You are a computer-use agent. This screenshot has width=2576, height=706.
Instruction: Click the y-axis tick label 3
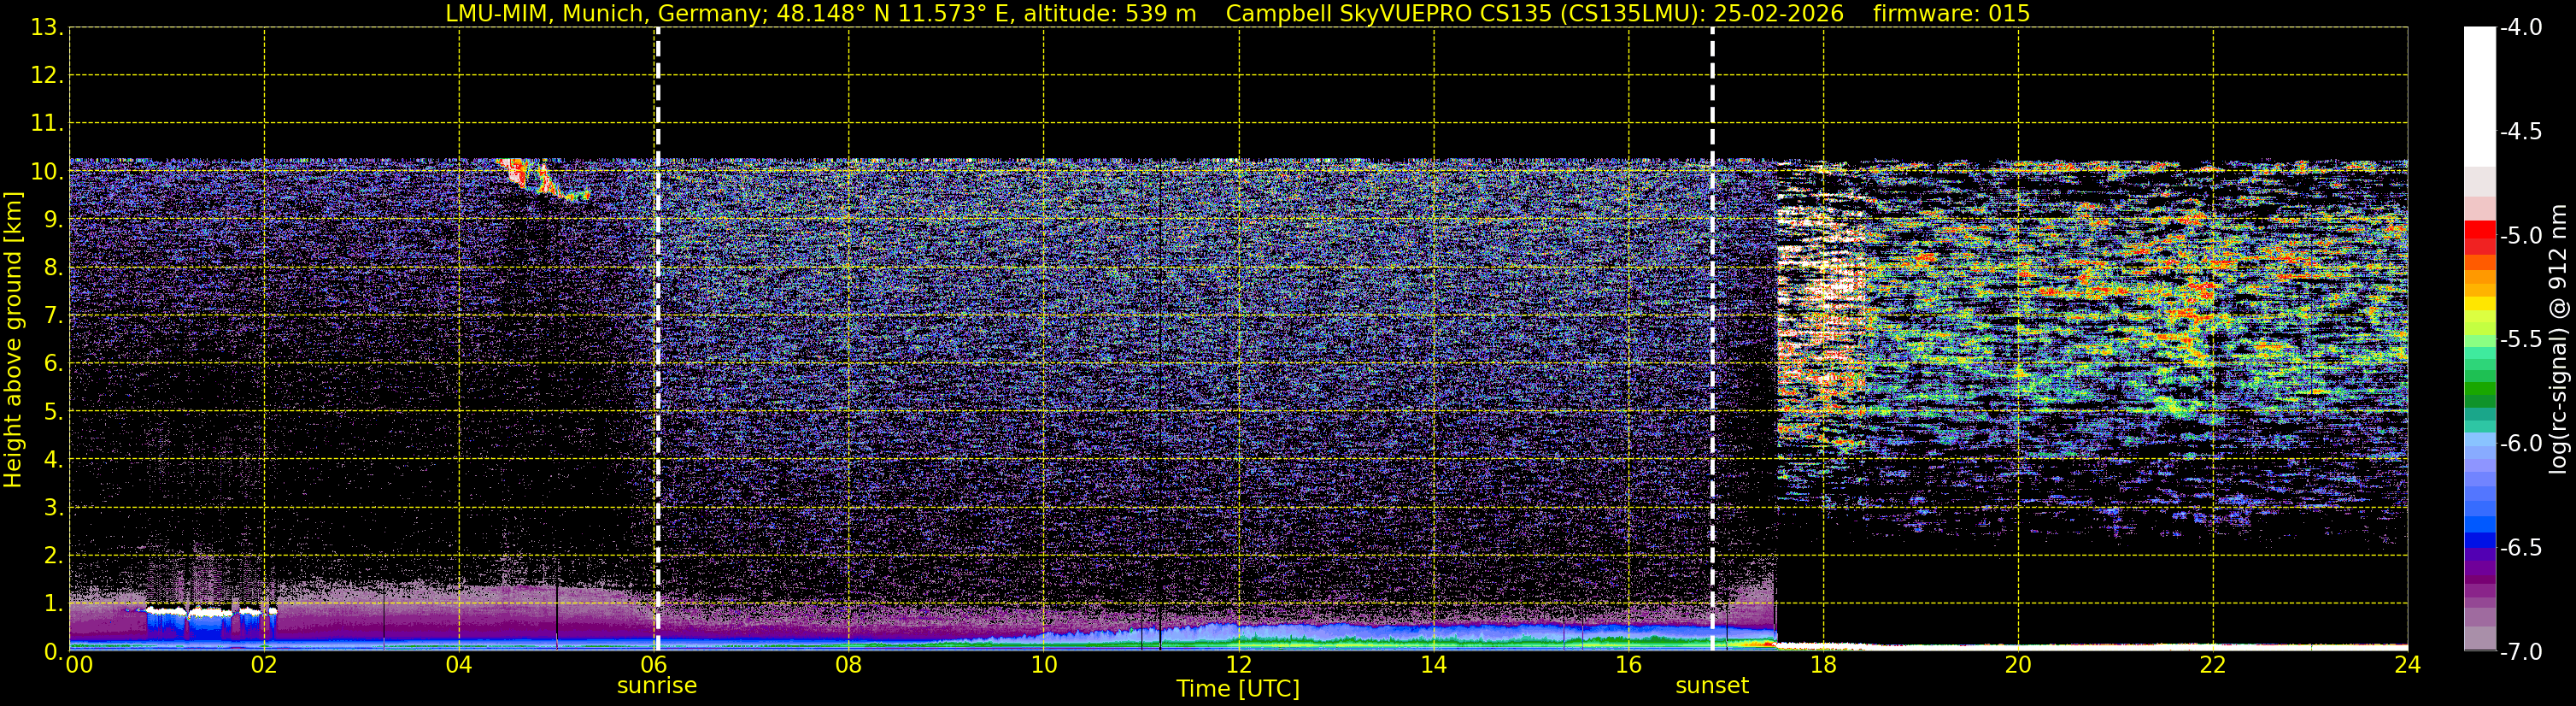(x=53, y=507)
